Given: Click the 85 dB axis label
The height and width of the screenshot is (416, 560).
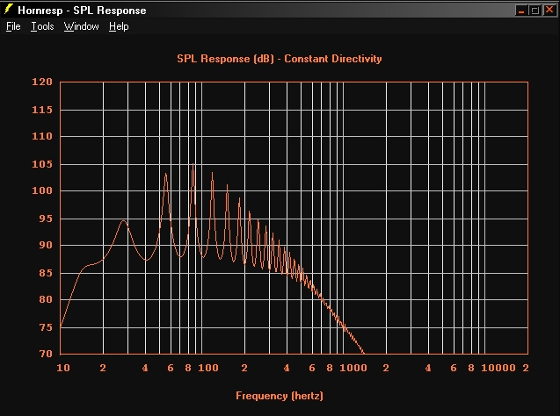Looking at the screenshot, I should point(46,273).
